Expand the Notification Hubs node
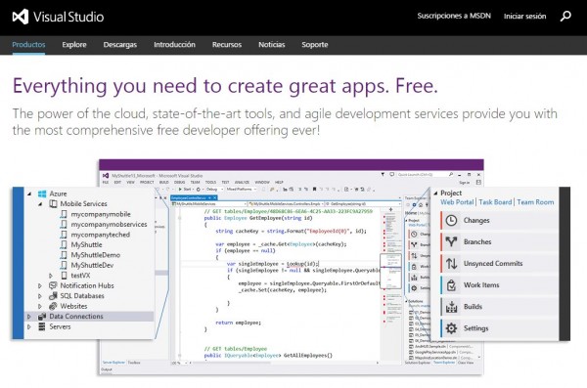 (40, 285)
